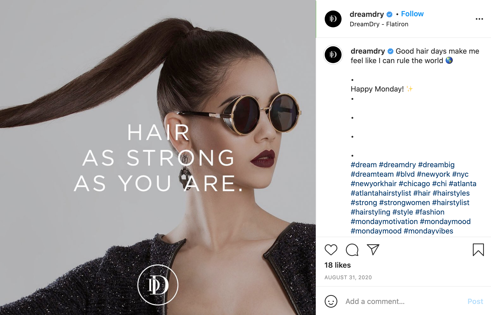View the 18 likes list
491x315 pixels.
[338, 265]
